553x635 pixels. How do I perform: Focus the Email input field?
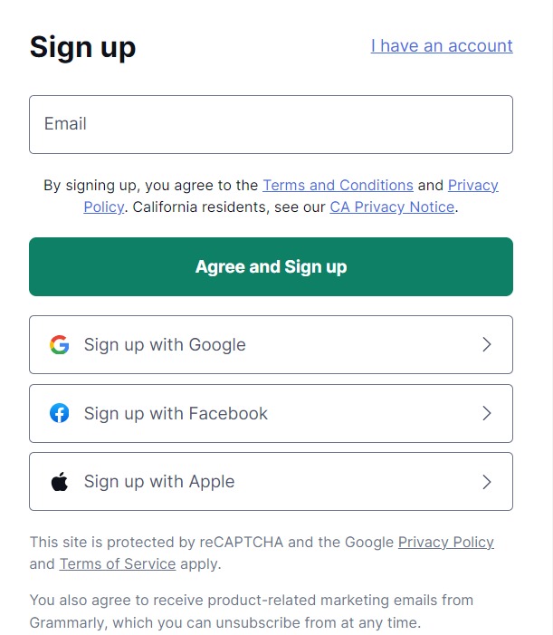271,124
